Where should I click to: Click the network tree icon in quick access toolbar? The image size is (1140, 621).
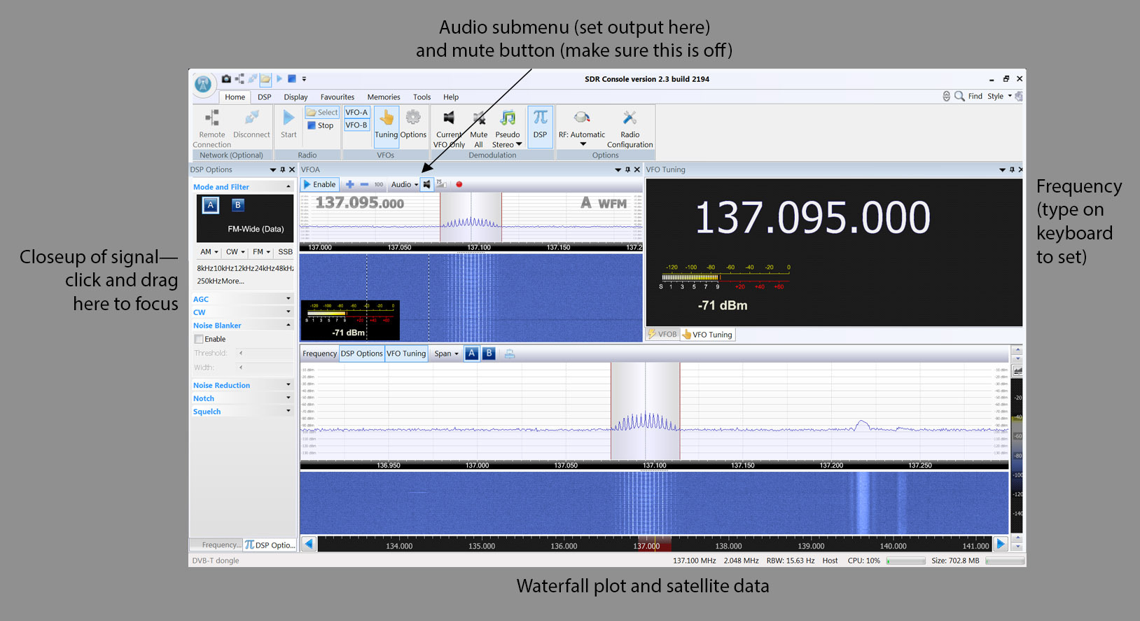point(239,79)
